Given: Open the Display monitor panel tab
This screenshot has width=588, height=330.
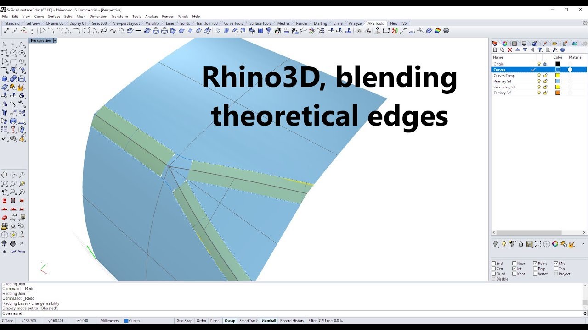Looking at the screenshot, I should click(x=524, y=44).
